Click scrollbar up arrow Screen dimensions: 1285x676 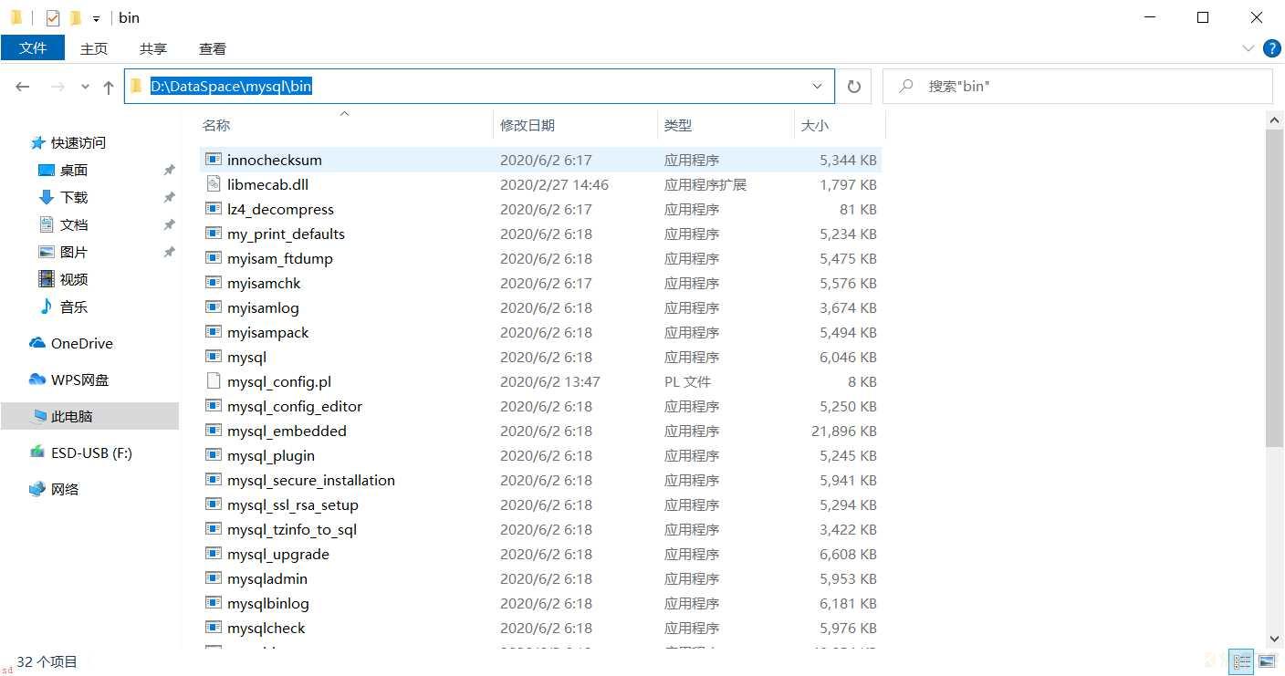[1275, 120]
